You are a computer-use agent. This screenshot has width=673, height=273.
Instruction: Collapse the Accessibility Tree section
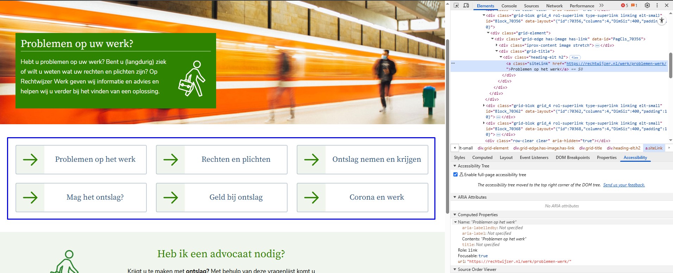[x=455, y=166]
